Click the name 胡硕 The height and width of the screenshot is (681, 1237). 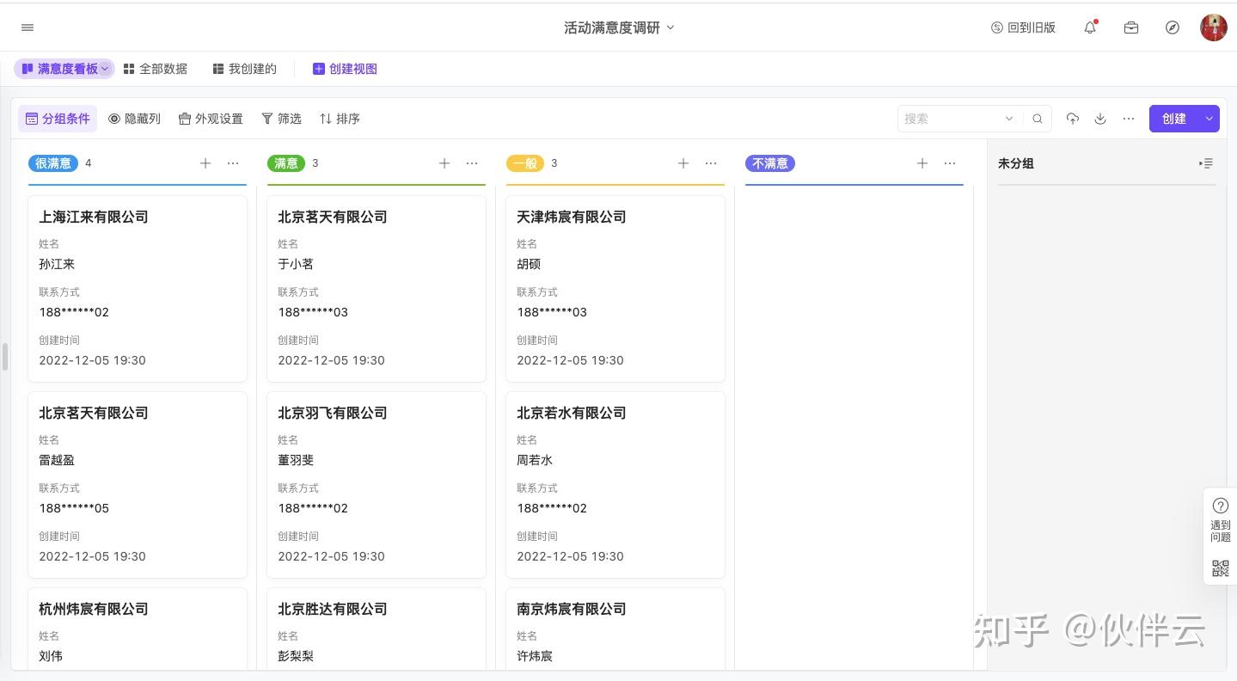click(x=529, y=264)
